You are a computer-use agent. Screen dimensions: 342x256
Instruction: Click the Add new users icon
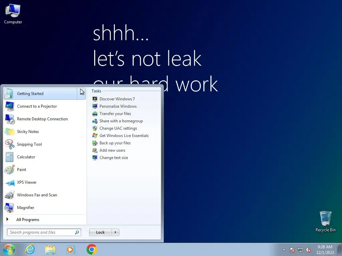(x=95, y=150)
